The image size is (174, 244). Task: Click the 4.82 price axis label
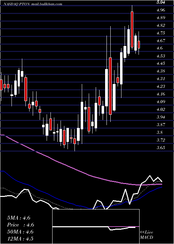[x=161, y=25]
